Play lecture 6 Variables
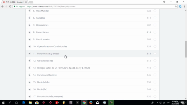The height and width of the screenshot is (105, 187). click(30, 18)
